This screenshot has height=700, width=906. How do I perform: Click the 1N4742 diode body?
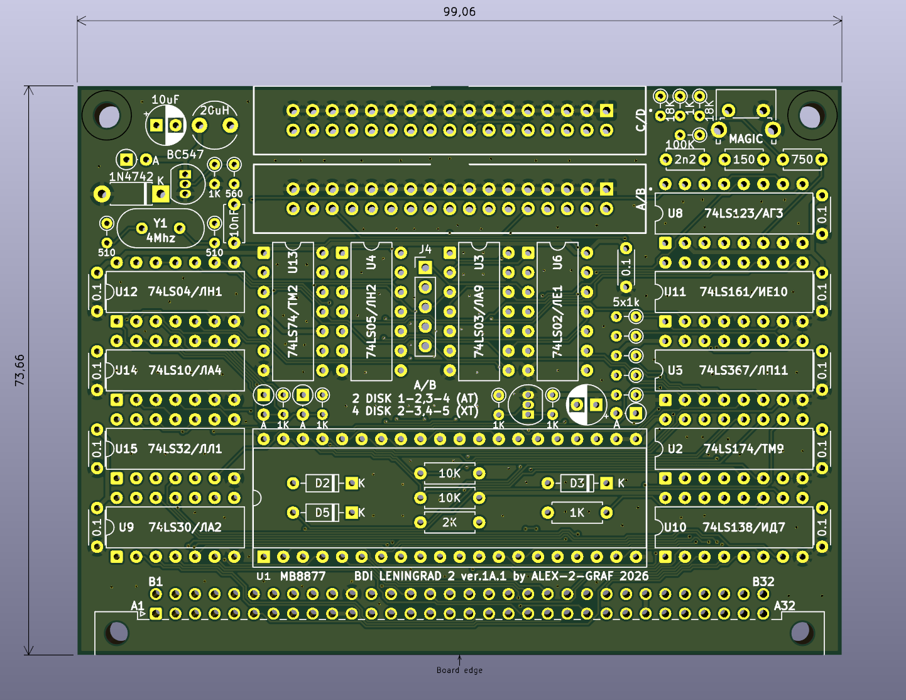130,194
